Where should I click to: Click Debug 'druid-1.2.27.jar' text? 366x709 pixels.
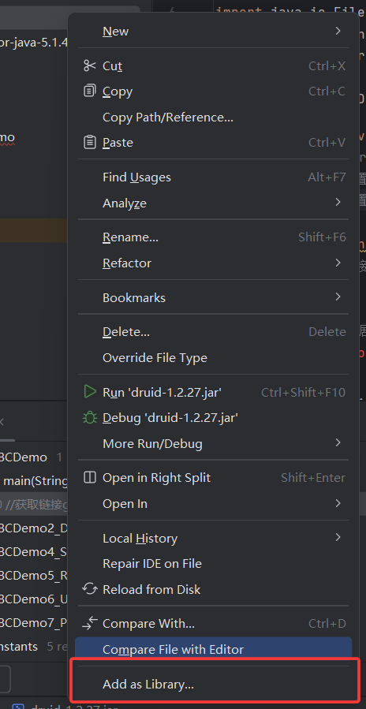[x=170, y=418]
